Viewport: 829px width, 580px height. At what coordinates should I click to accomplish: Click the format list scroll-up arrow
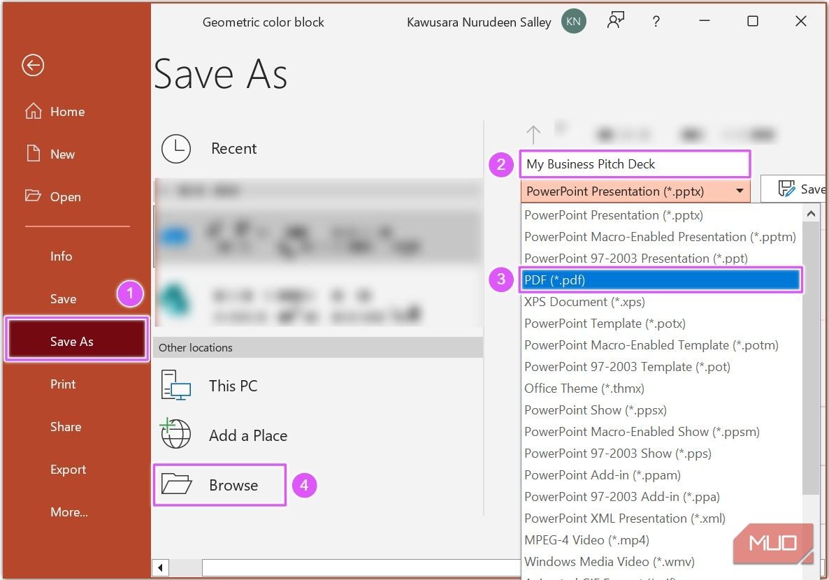click(811, 214)
